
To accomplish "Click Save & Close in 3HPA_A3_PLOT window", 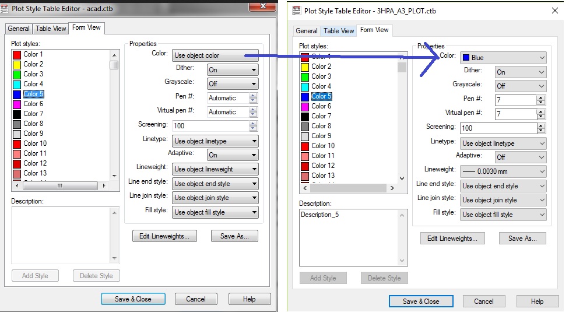I will [x=421, y=301].
